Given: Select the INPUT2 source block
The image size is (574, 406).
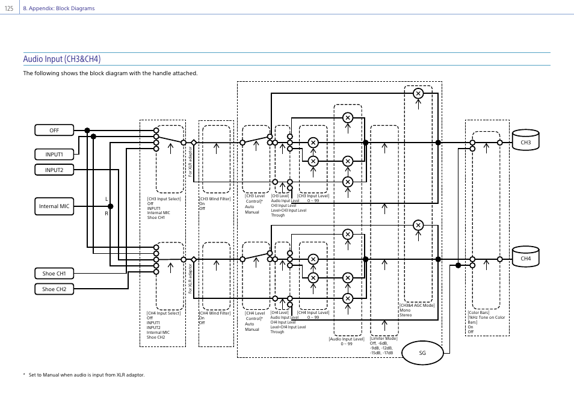Looking at the screenshot, I should [x=54, y=170].
